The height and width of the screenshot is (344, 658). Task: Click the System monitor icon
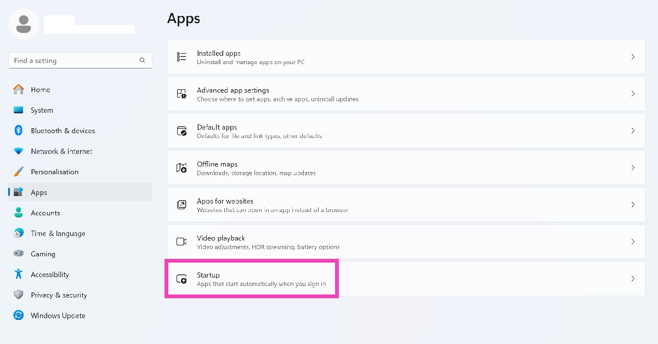(19, 110)
